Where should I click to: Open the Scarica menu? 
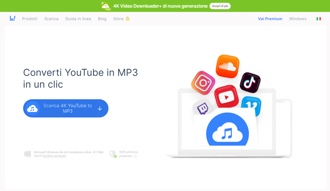tap(51, 19)
